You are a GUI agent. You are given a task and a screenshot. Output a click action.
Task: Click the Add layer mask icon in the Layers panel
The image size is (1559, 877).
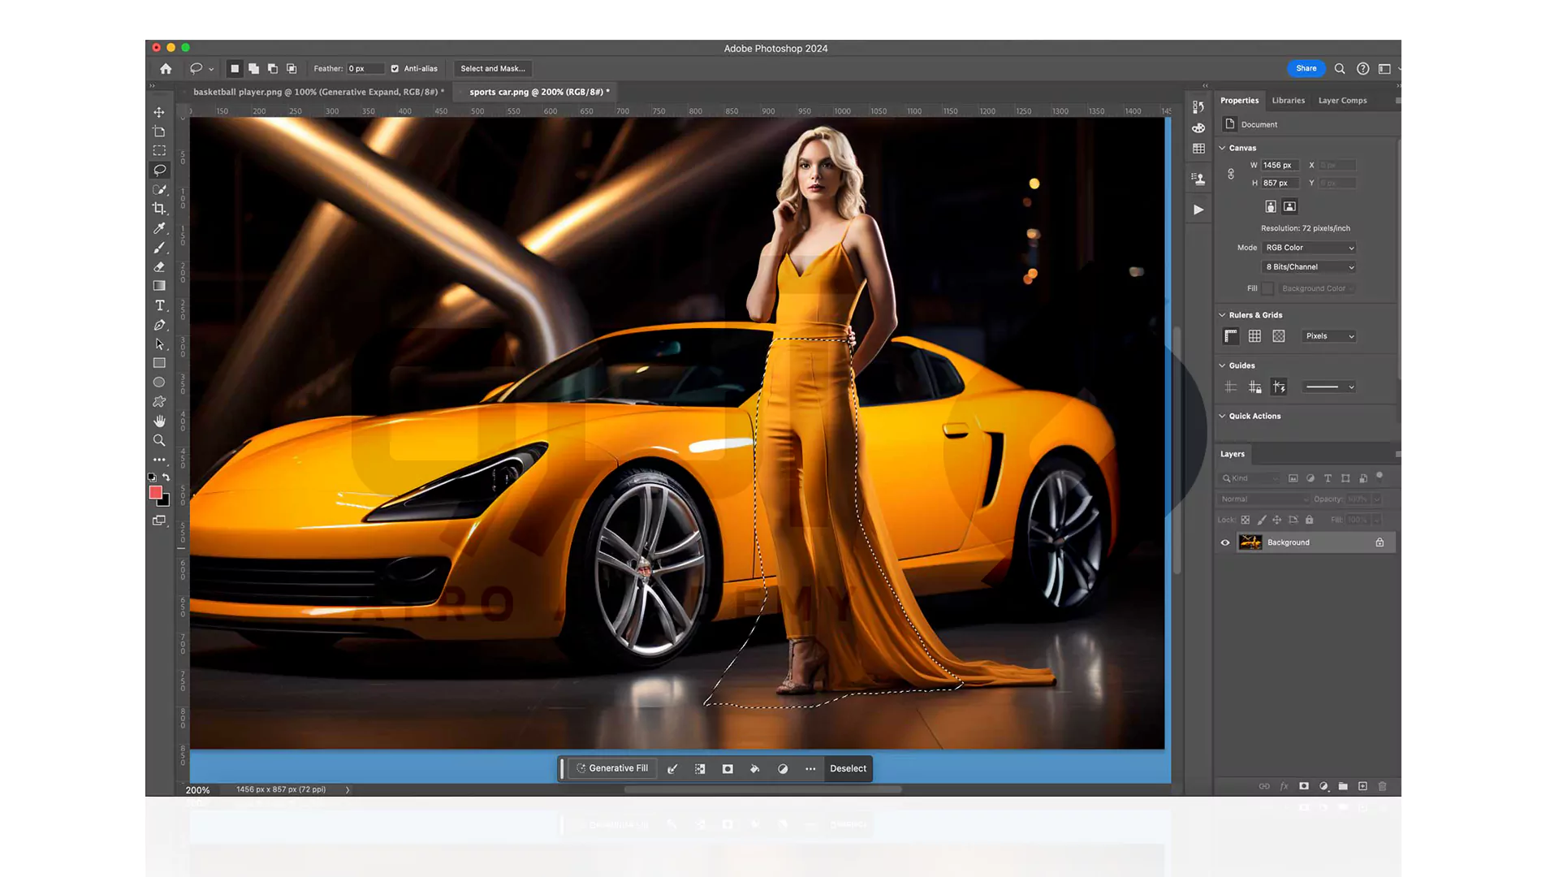pos(1304,786)
